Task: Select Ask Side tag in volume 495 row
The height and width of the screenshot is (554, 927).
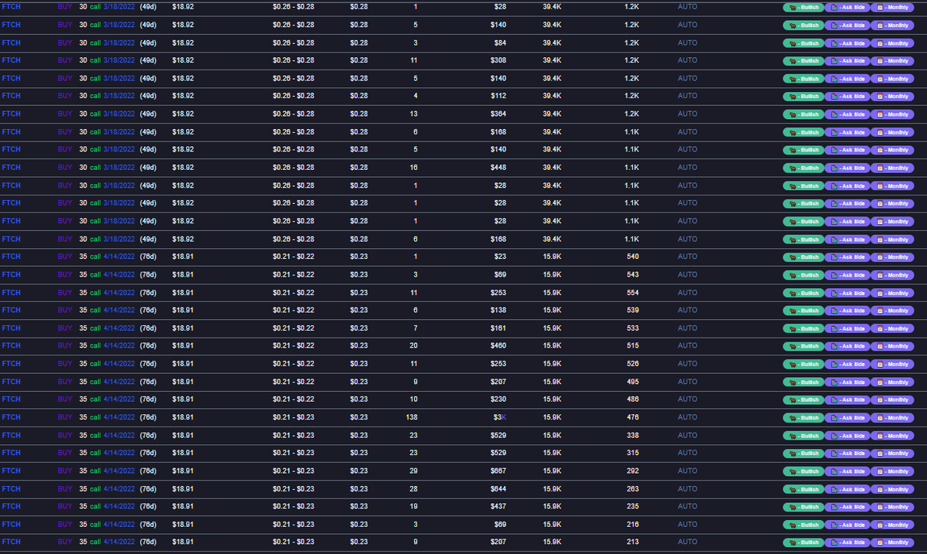Action: (847, 382)
